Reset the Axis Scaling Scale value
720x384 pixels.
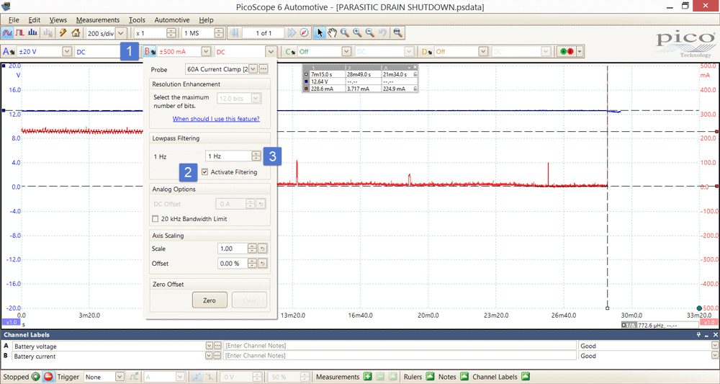click(262, 249)
